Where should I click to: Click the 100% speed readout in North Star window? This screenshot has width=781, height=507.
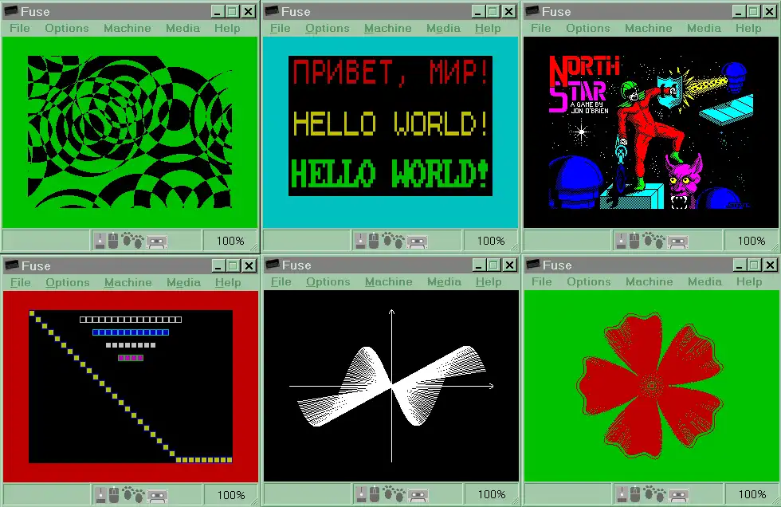751,241
